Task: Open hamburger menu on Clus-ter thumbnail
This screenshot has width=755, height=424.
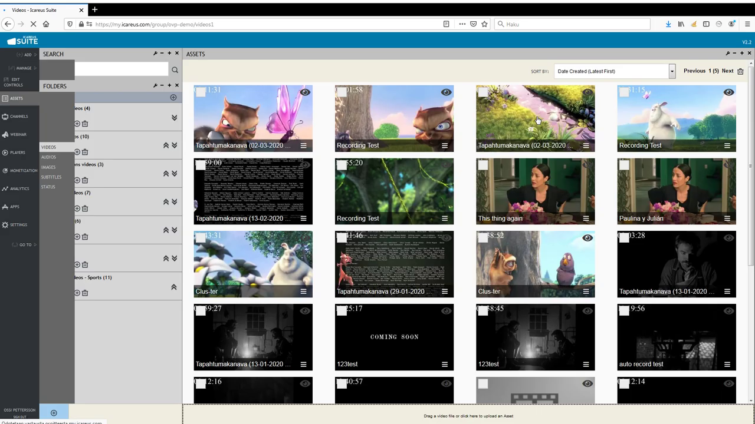Action: 303,291
